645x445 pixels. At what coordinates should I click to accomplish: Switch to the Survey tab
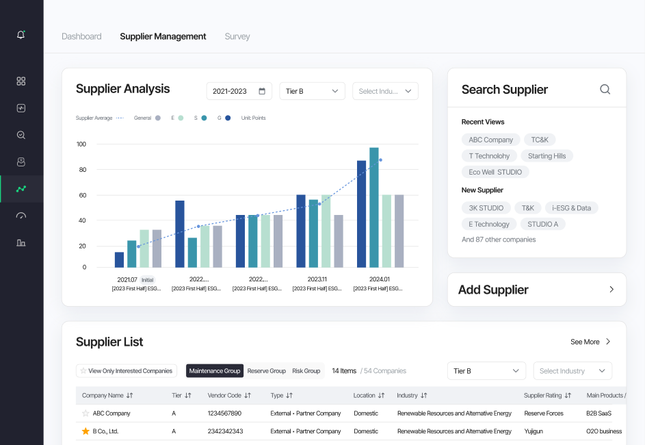pyautogui.click(x=237, y=36)
